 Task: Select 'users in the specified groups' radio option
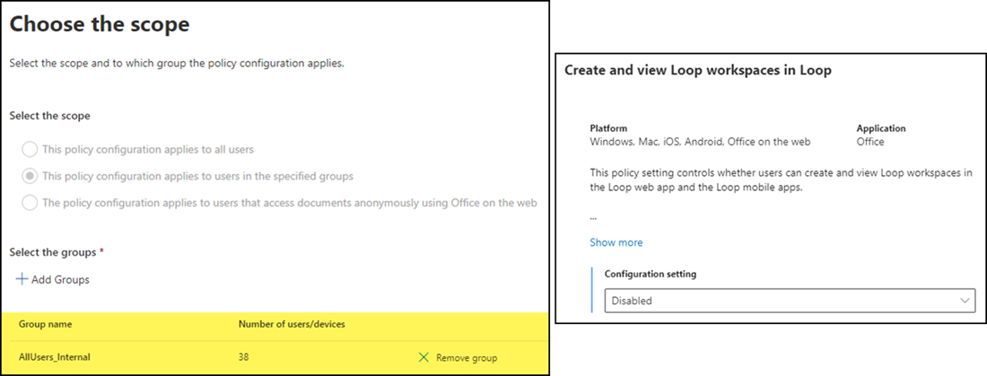coord(30,177)
